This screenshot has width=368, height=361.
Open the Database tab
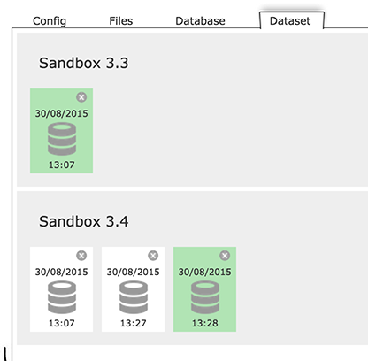click(200, 21)
